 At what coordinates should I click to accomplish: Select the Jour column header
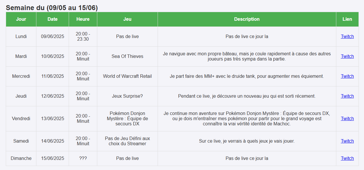[21, 19]
